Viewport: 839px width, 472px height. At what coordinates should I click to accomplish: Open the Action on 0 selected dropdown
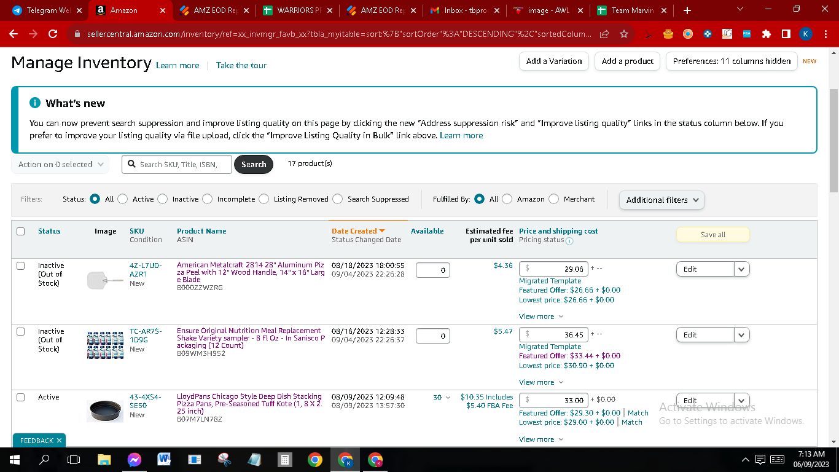click(x=60, y=164)
